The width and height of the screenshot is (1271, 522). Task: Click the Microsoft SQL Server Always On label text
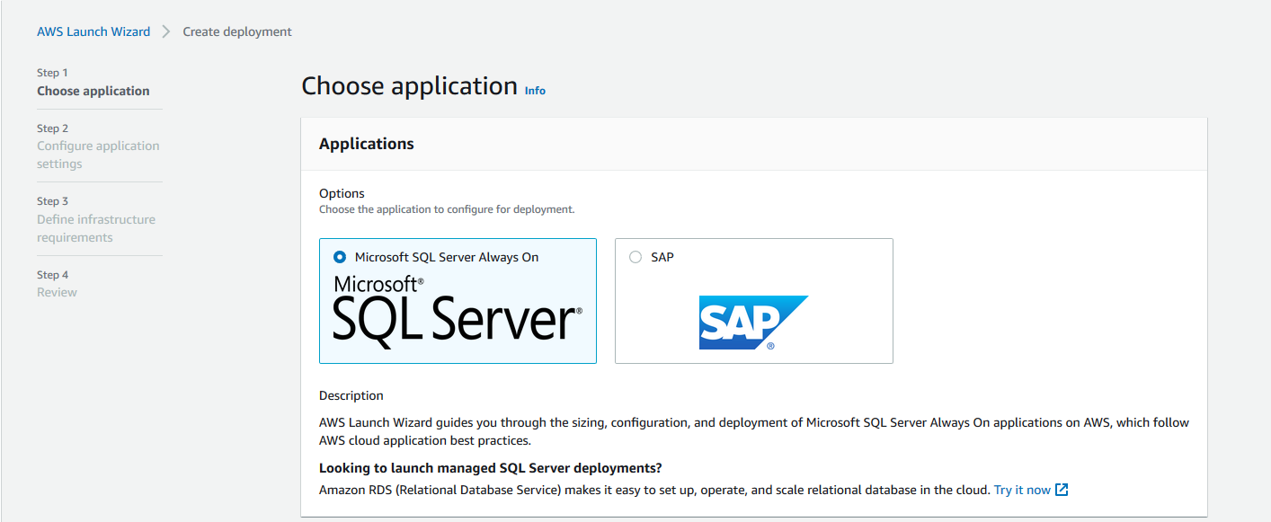(447, 257)
